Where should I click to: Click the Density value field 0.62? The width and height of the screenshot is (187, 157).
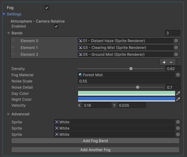173,69
